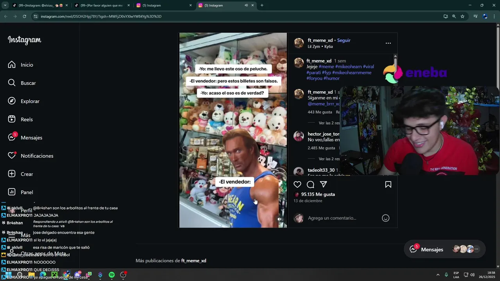Image resolution: width=500 pixels, height=281 pixels.
Task: Expand the floating Mensajes panel
Action: 445,249
